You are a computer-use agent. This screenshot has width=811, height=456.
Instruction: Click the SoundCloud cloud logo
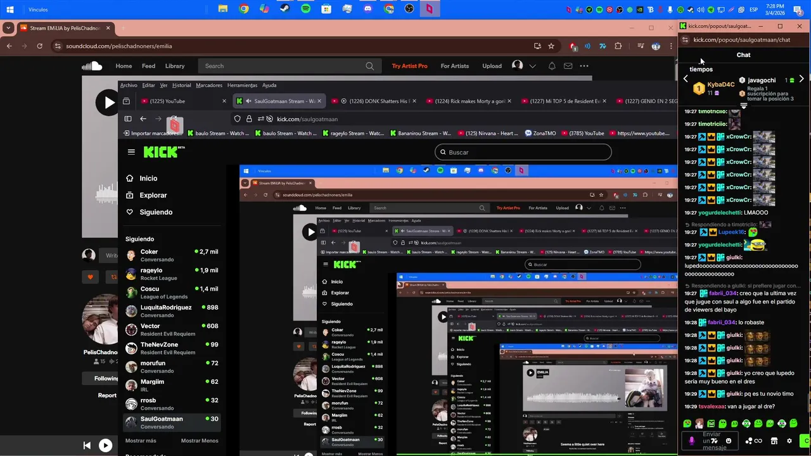tap(92, 66)
